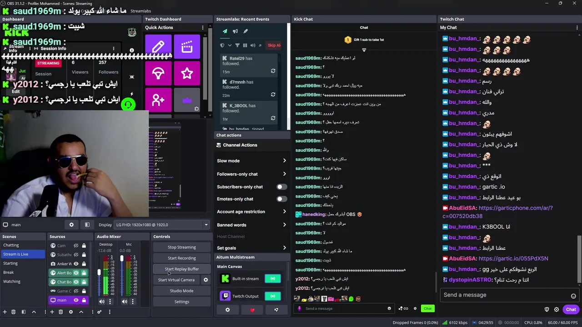Click the Desktop volume fader
Image resolution: width=582 pixels, height=327 pixels.
(99, 272)
